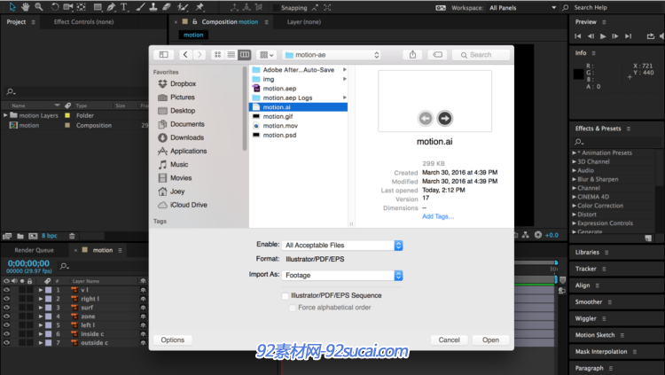The width and height of the screenshot is (665, 375).
Task: Select the Pen tool
Action: (x=111, y=7)
